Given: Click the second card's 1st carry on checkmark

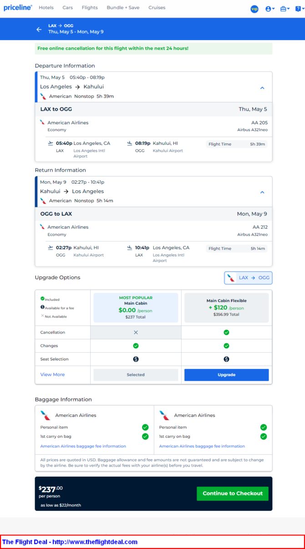Looking at the screenshot, I should point(264,436).
